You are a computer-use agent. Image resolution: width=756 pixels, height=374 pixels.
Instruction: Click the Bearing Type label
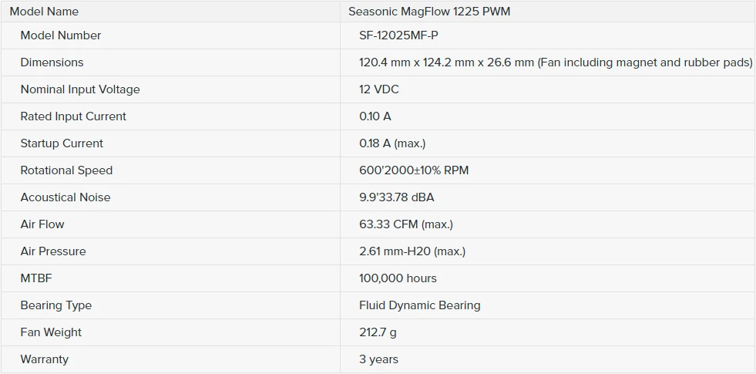56,306
